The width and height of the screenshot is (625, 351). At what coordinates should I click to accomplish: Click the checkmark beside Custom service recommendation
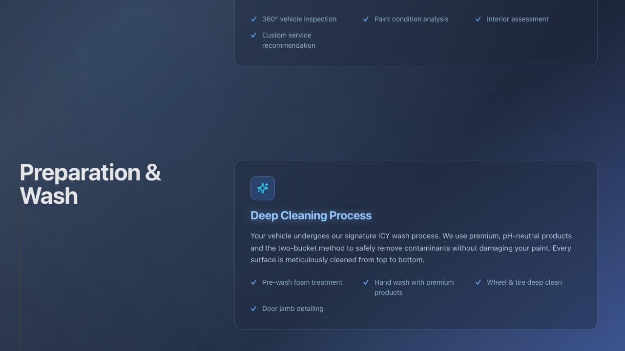tap(254, 35)
